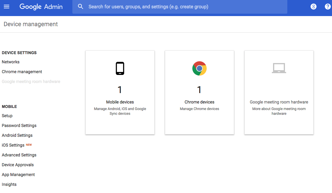Click the Chrome devices count number
The image size is (332, 193).
[x=199, y=90]
